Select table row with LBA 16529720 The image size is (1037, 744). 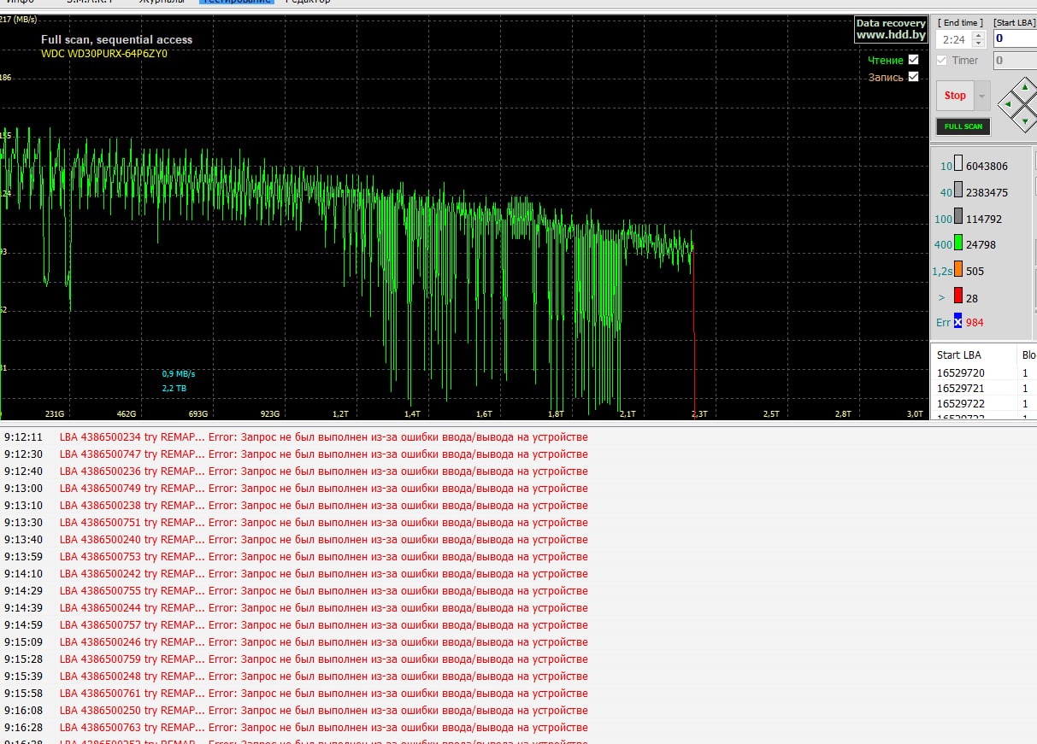point(983,373)
